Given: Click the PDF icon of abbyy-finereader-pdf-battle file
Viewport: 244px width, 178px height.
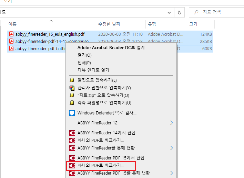Looking at the screenshot, I should coord(11,48).
